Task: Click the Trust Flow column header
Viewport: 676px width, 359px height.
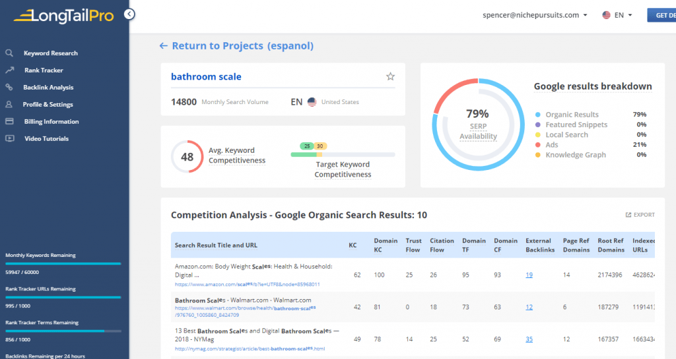Action: [413, 245]
